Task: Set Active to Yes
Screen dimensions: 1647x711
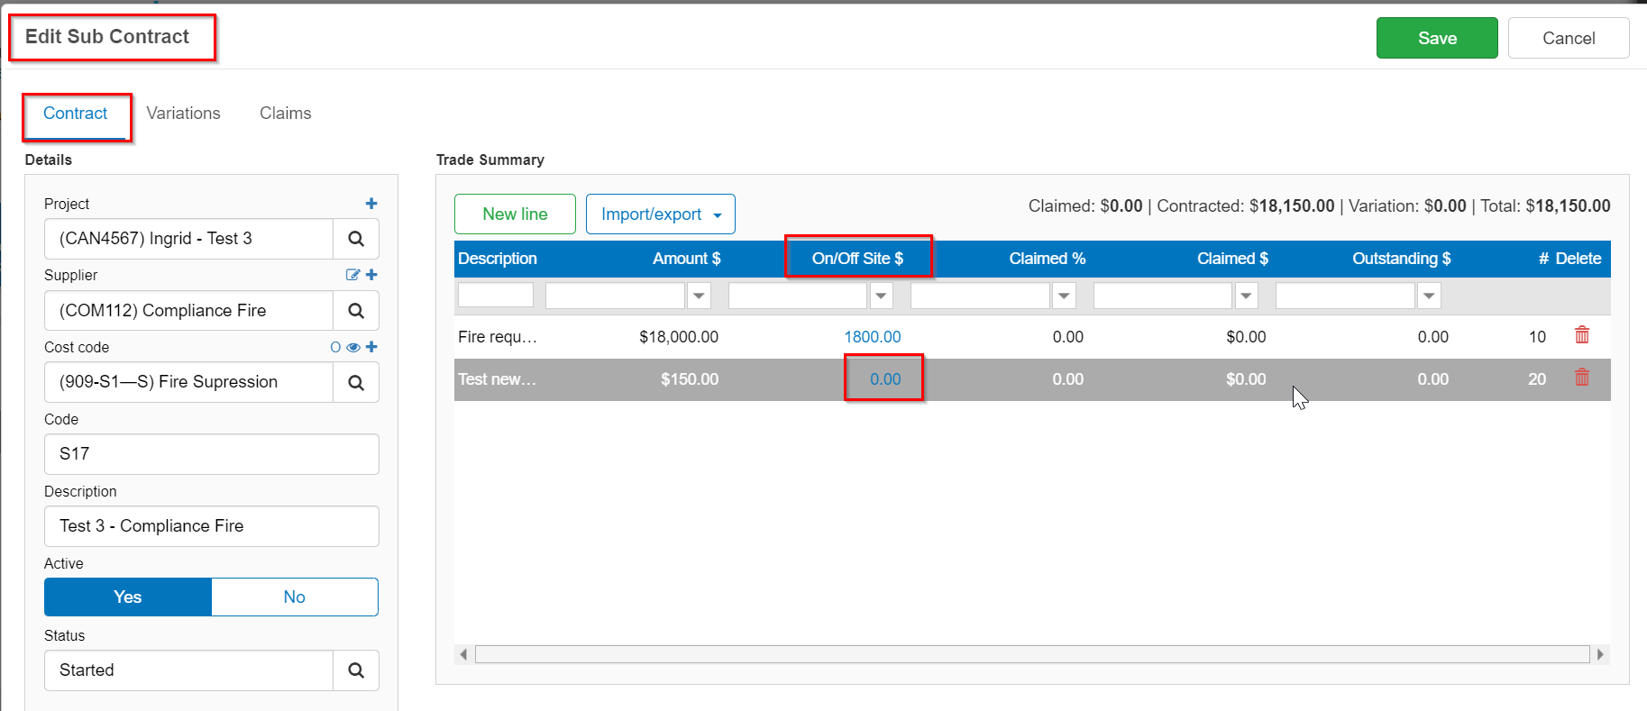Action: click(128, 597)
